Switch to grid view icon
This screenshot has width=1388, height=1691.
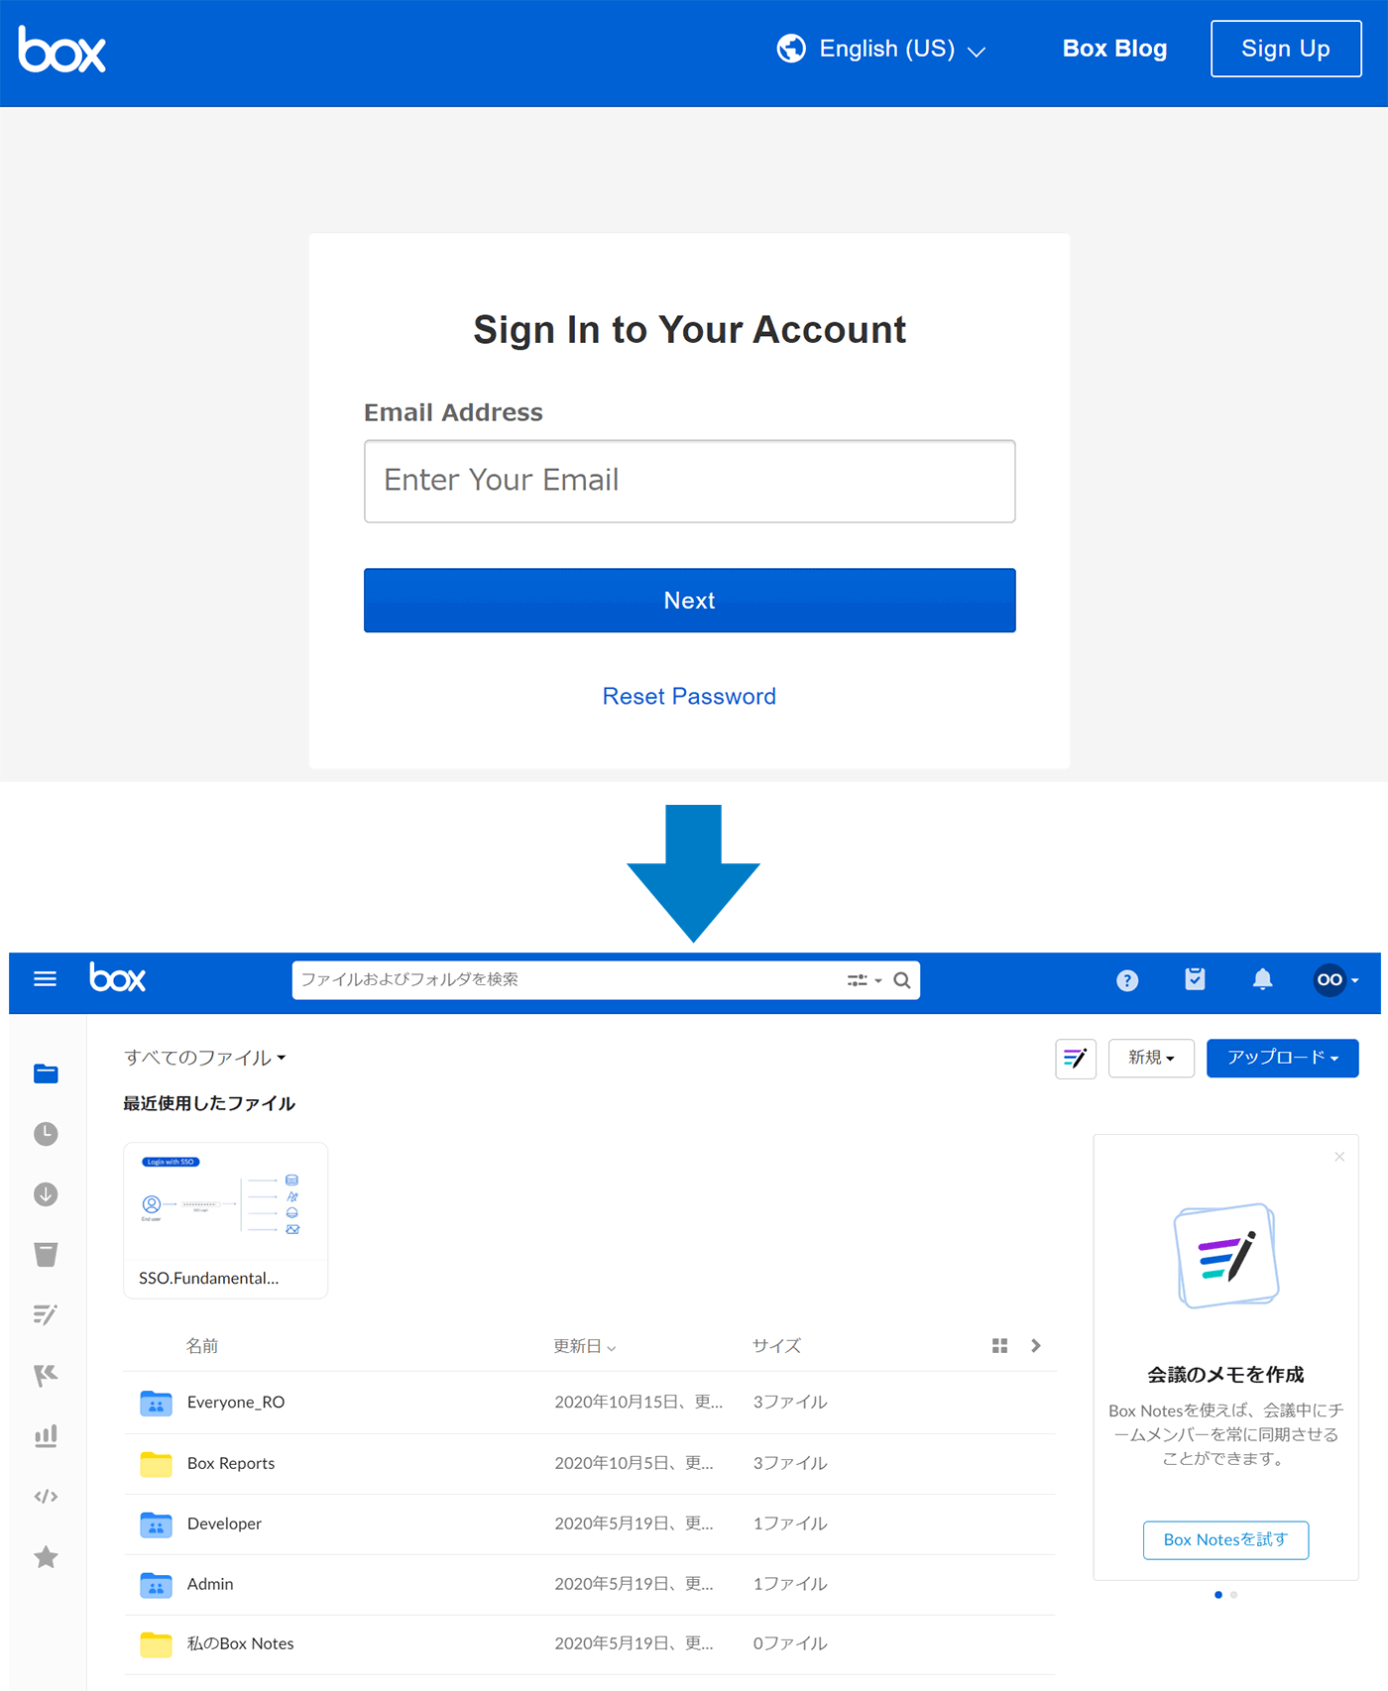pyautogui.click(x=999, y=1346)
